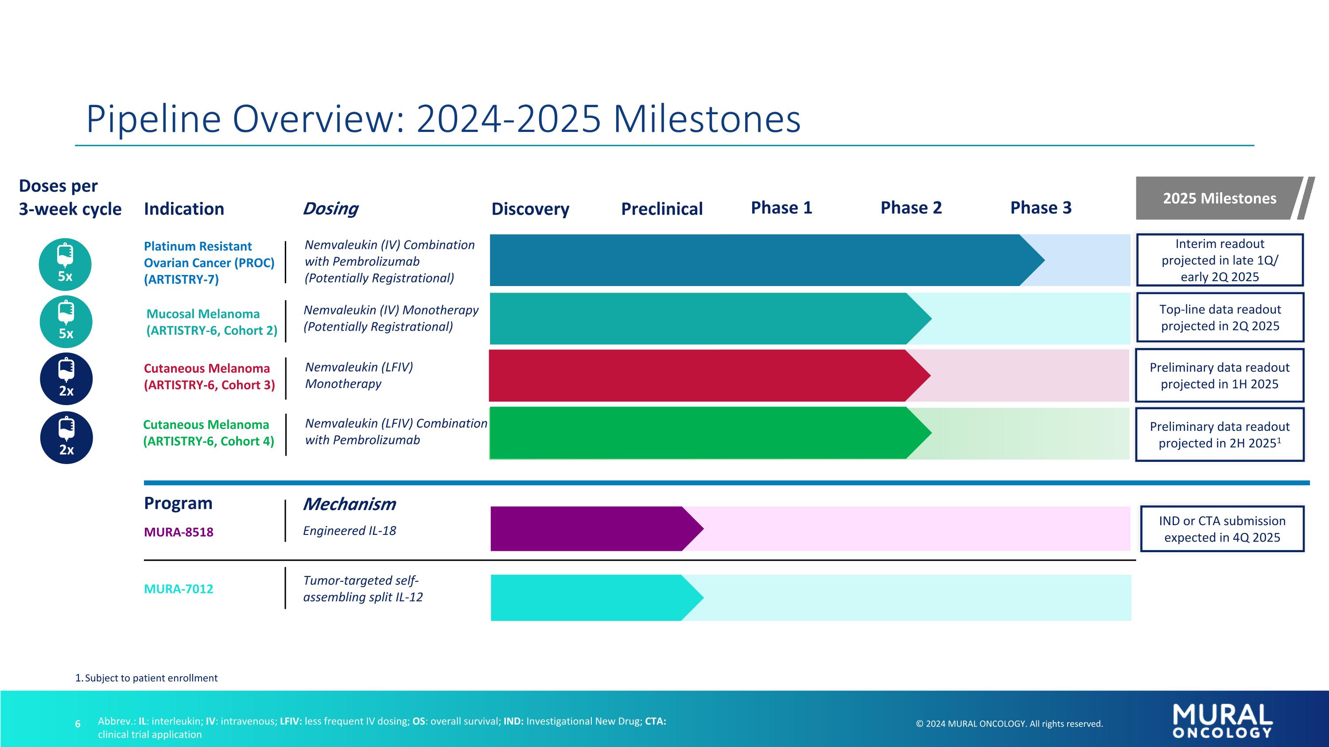The width and height of the screenshot is (1329, 747).
Task: Click the 2x IV bag icon beside Cohort 3
Action: [66, 379]
